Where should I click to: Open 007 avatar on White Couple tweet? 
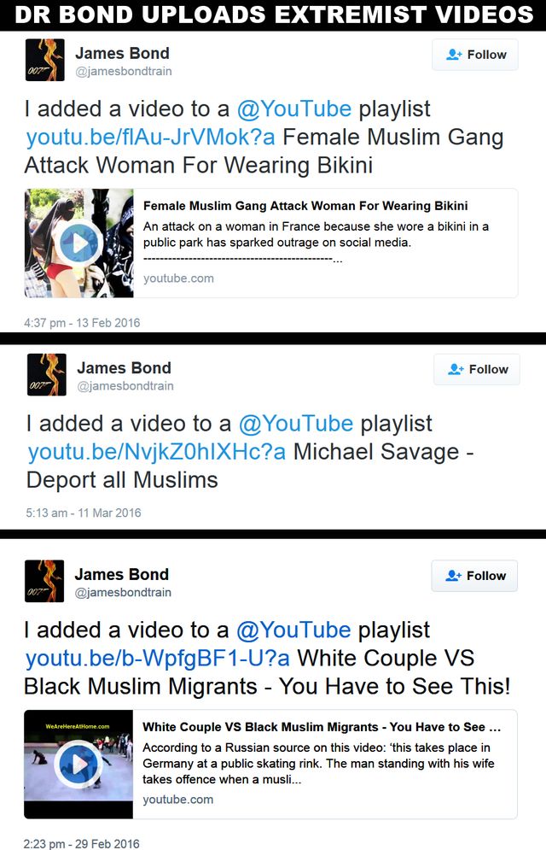coord(44,581)
